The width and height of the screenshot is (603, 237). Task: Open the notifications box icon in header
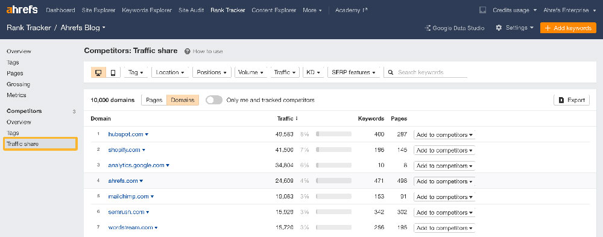click(x=482, y=10)
